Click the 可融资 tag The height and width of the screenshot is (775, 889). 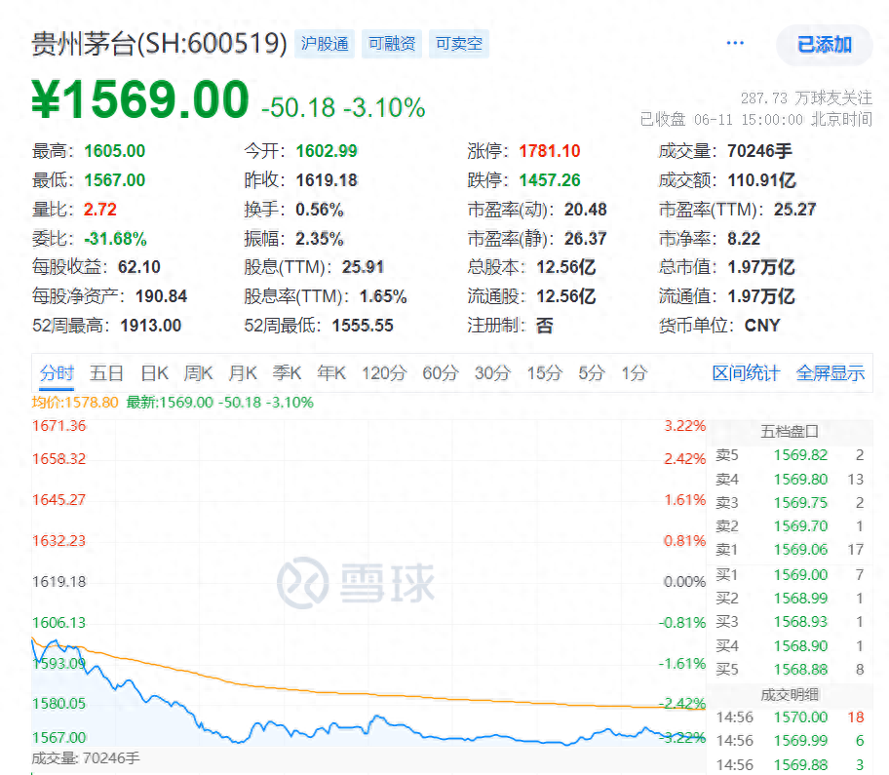click(392, 44)
